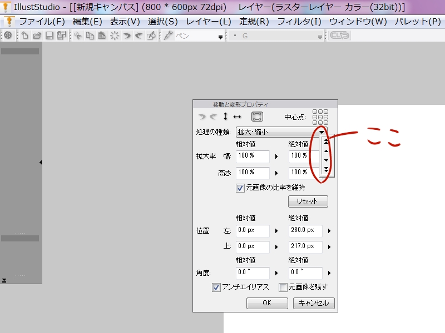This screenshot has width=445, height=333.
Task: Open the ペン tool preset dropdown
Action: click(x=220, y=37)
